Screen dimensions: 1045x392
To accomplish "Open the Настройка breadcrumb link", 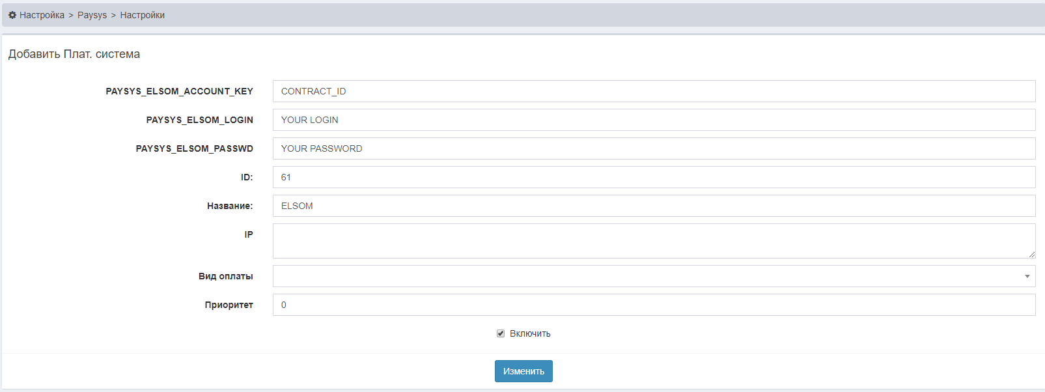I will coord(42,15).
